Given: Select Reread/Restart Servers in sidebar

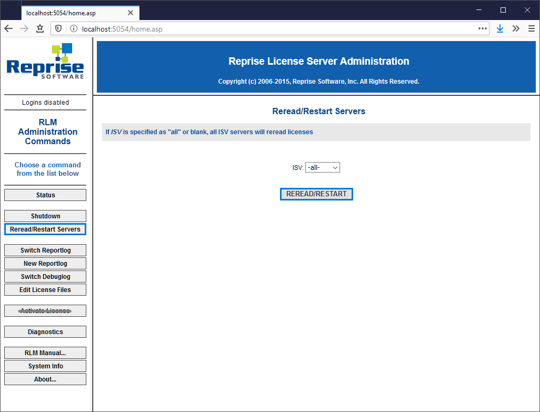Looking at the screenshot, I should point(45,229).
